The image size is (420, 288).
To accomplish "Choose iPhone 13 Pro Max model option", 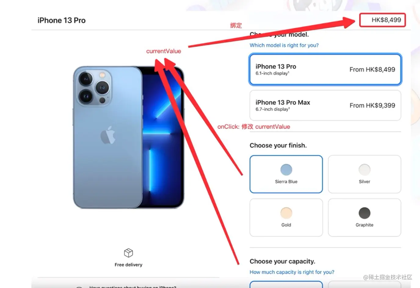I will (325, 105).
